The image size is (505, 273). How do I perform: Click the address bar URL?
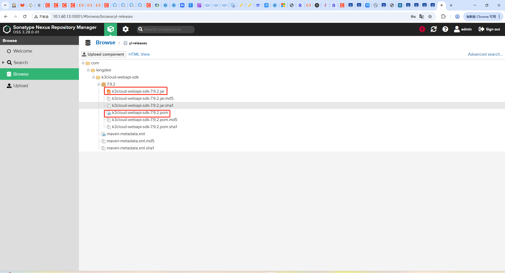pos(93,17)
